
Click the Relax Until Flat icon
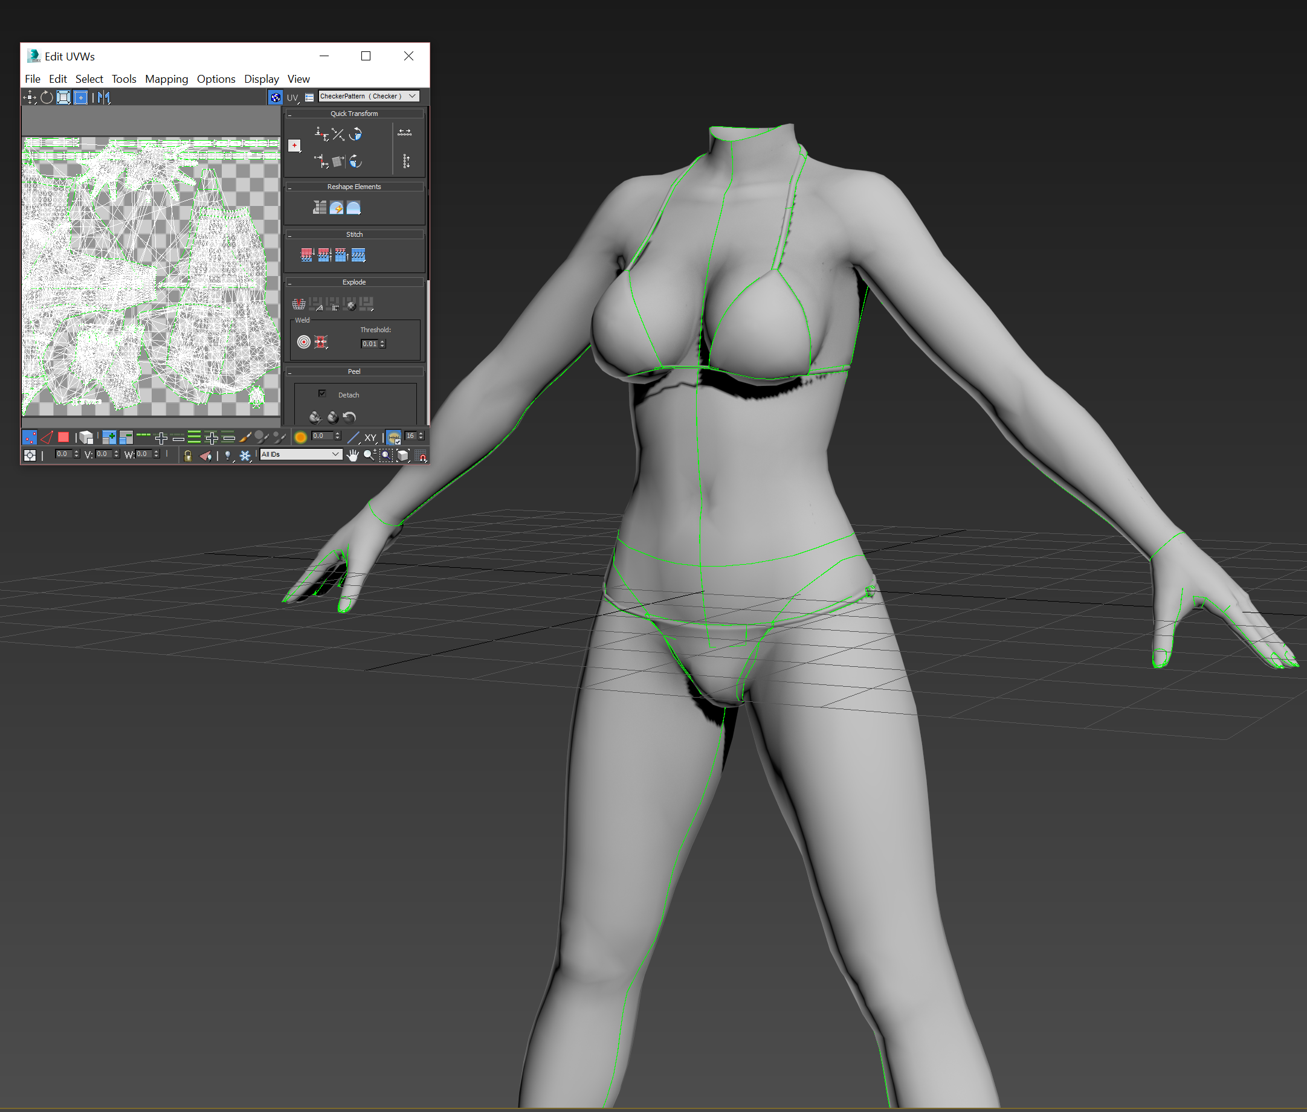(337, 208)
